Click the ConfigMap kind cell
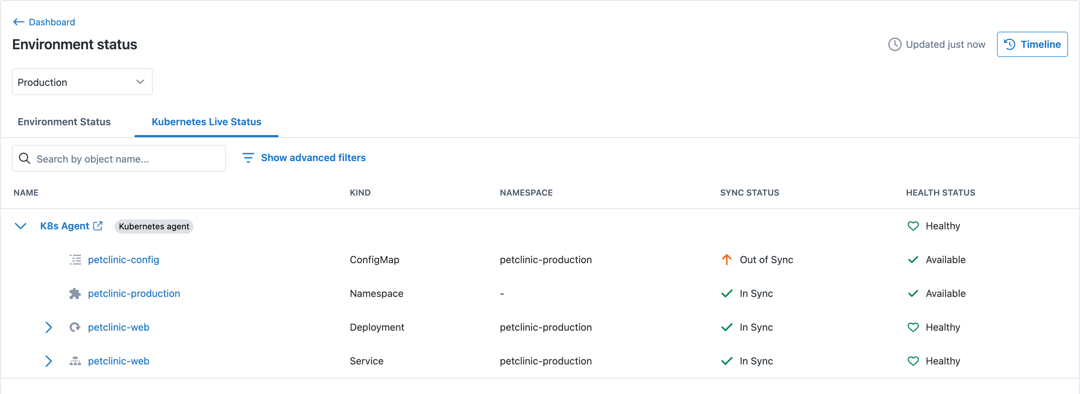 click(x=374, y=260)
